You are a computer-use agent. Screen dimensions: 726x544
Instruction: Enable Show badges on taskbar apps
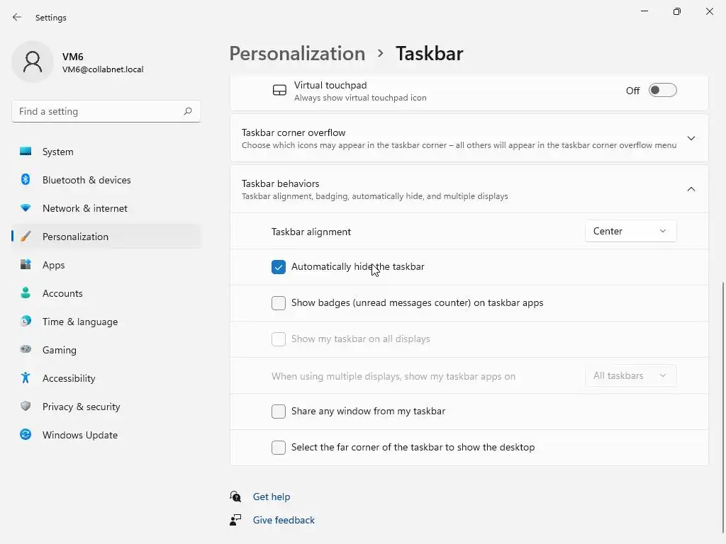point(279,303)
